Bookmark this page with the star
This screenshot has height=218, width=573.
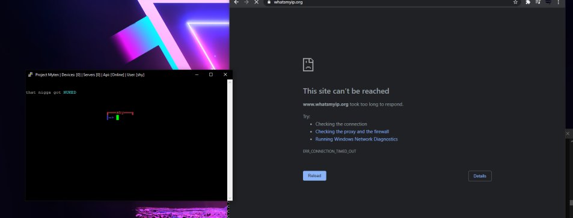point(515,2)
